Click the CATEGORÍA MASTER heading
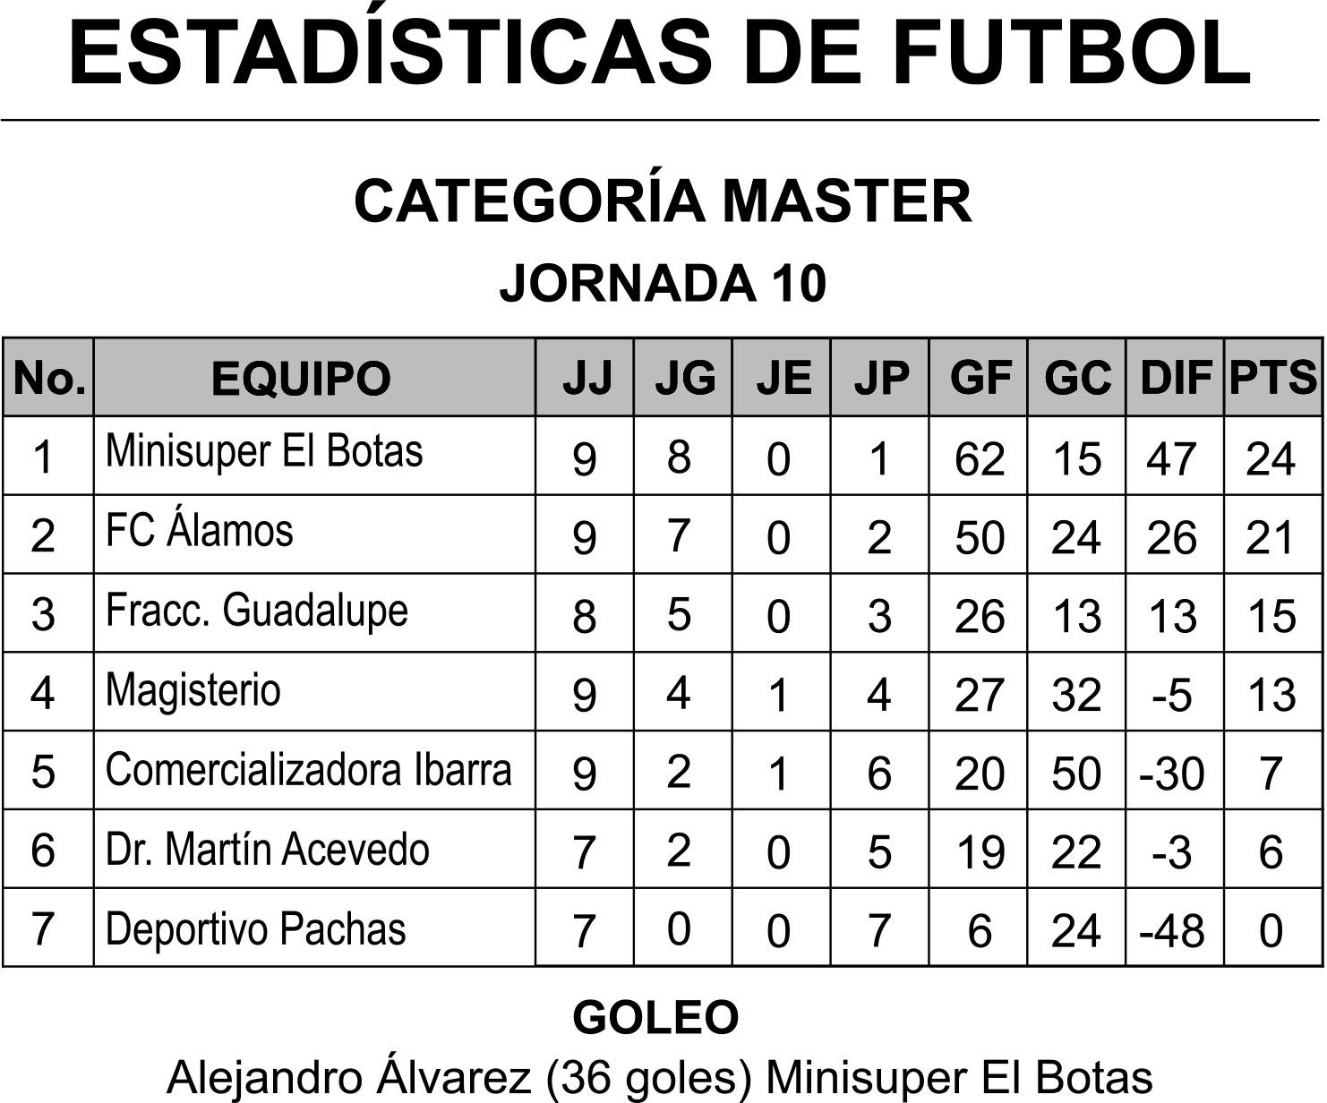 click(663, 201)
